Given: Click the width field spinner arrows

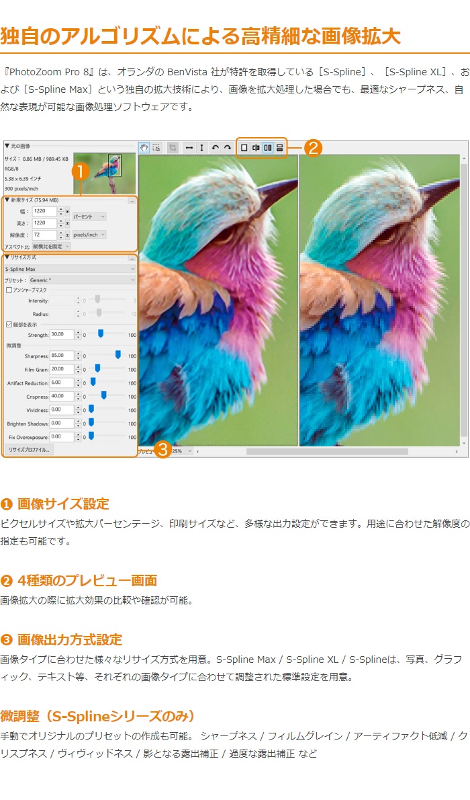Looking at the screenshot, I should [61, 210].
